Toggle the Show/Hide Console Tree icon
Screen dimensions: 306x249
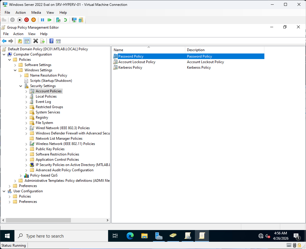tap(27, 41)
